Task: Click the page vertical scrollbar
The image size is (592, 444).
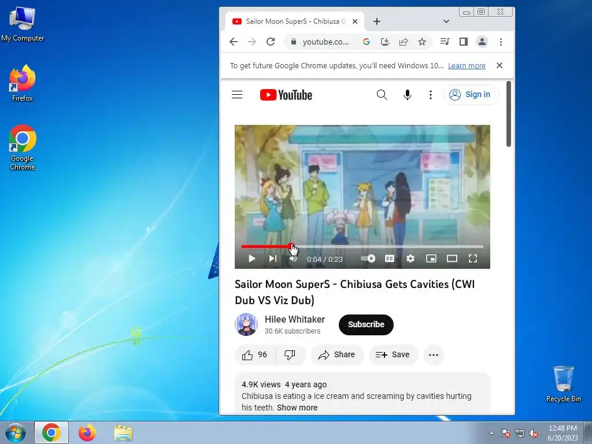Action: pos(509,114)
